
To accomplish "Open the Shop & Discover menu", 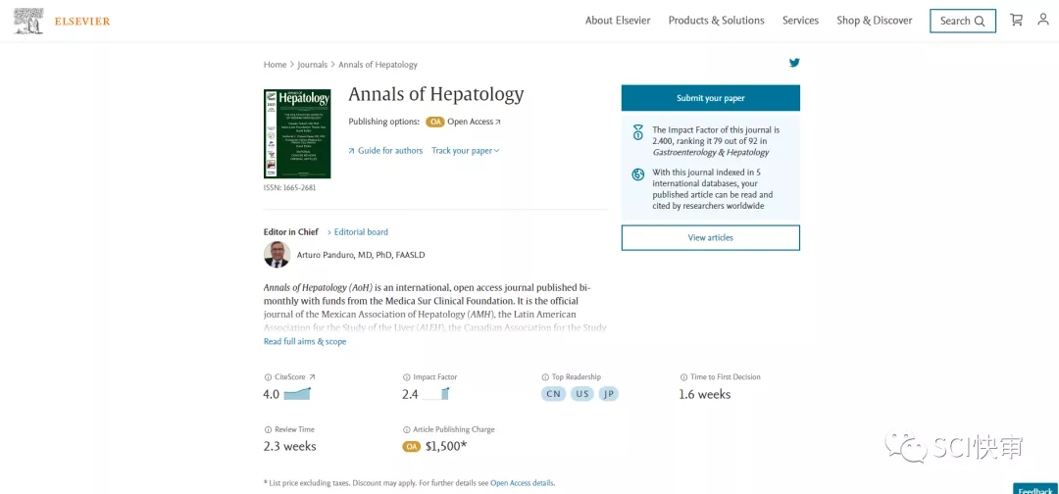I will [874, 21].
